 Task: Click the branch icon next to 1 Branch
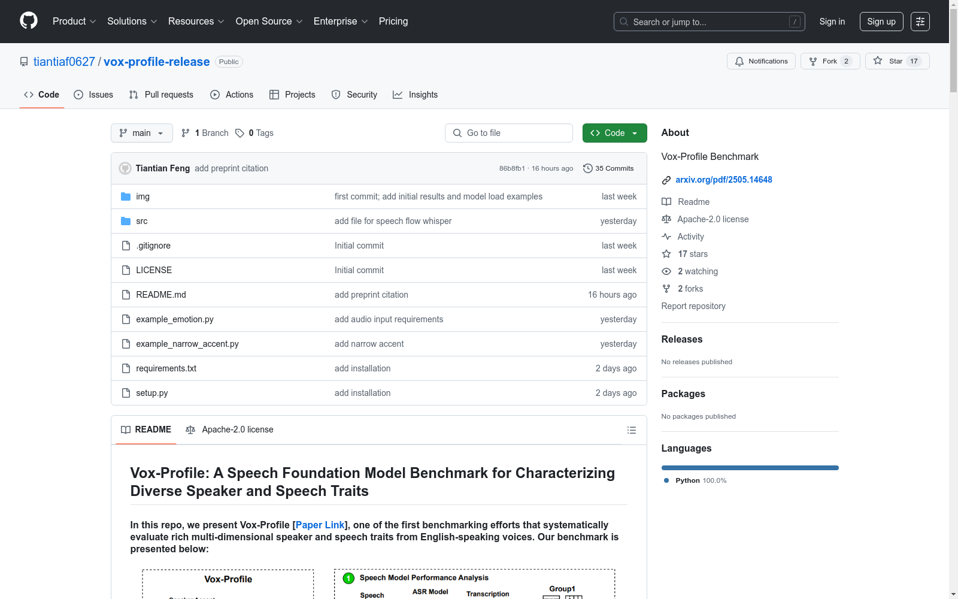186,133
